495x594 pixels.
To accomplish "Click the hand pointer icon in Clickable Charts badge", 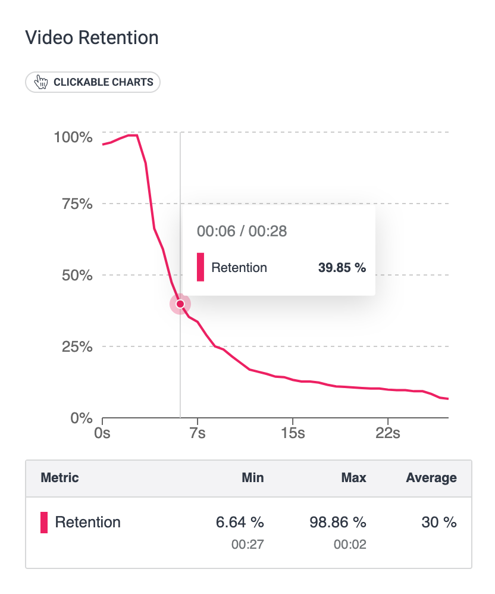I will pos(40,82).
